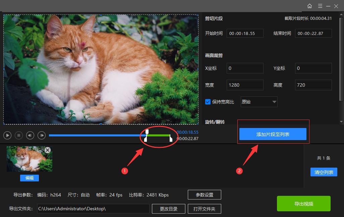Open the 原始 aspect ratio dropdown
This screenshot has width=344, height=217.
(259, 101)
